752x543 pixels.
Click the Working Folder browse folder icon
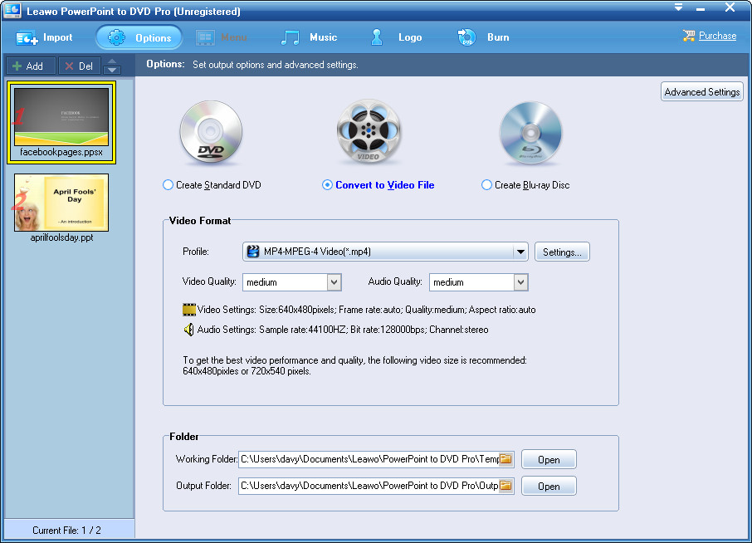(x=505, y=459)
